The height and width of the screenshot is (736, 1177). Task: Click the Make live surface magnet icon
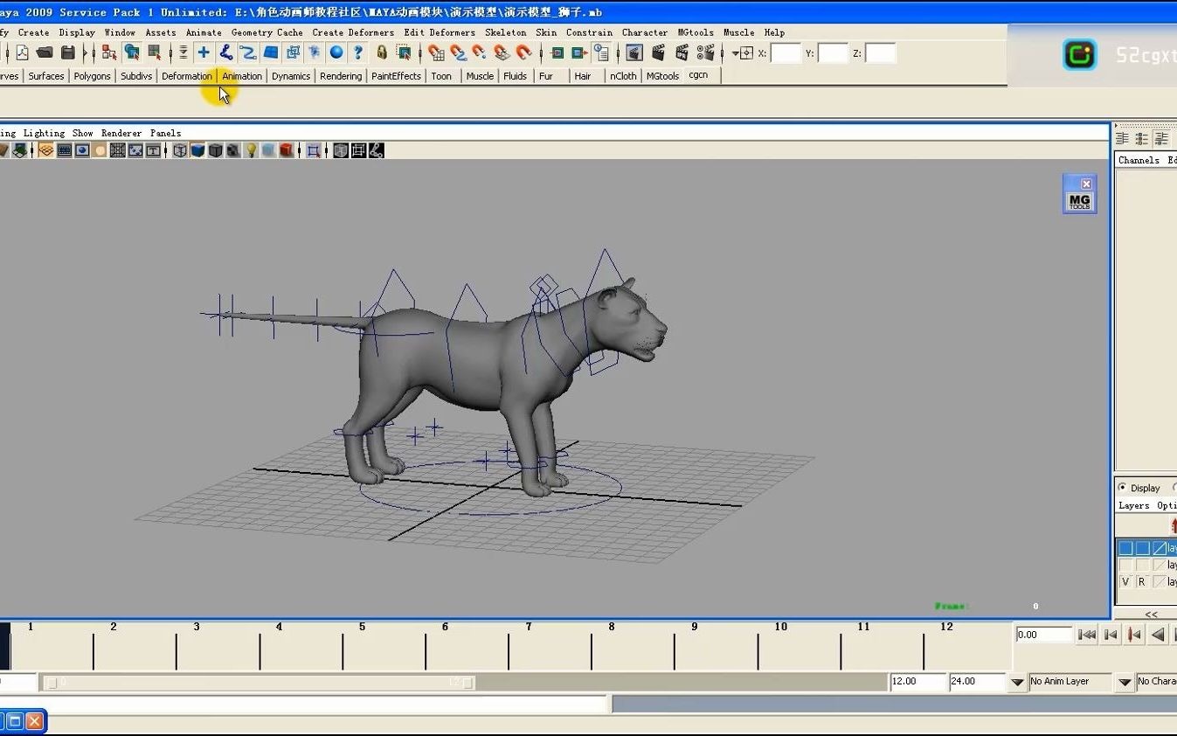523,53
